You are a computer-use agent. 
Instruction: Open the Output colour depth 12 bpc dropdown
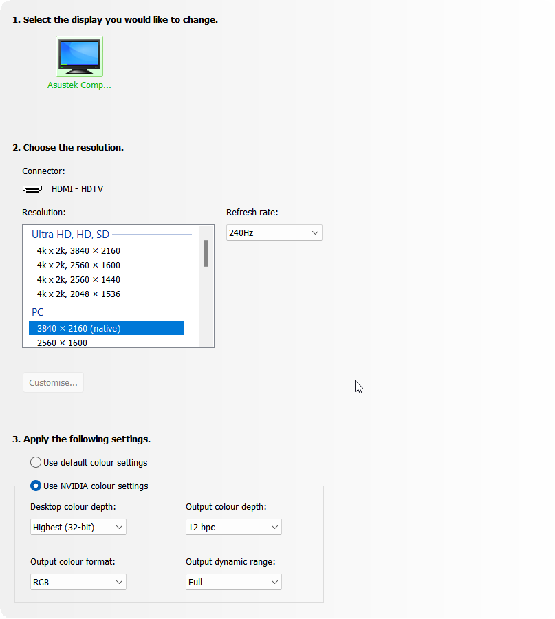tap(234, 527)
